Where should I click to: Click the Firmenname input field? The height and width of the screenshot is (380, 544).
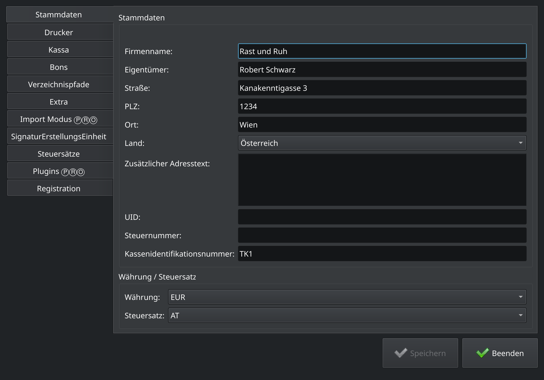click(382, 51)
